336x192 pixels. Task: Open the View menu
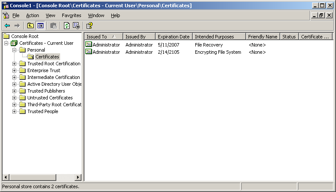click(50, 15)
